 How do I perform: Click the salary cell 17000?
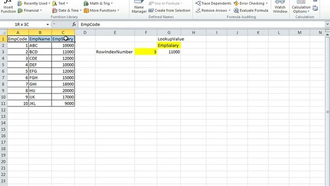[63, 97]
